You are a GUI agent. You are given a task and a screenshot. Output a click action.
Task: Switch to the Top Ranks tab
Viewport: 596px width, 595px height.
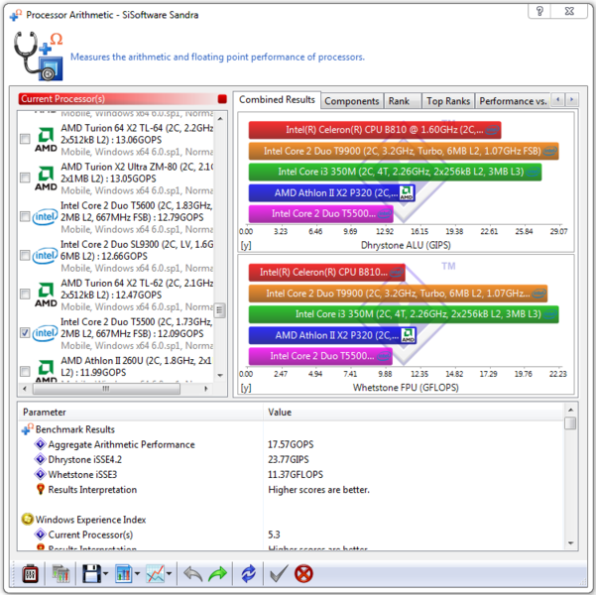tap(448, 101)
